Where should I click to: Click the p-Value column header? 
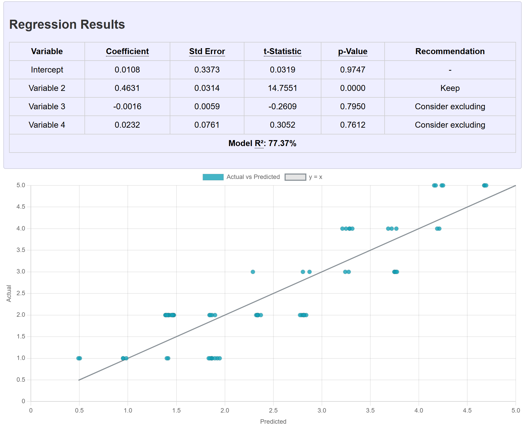pos(353,51)
